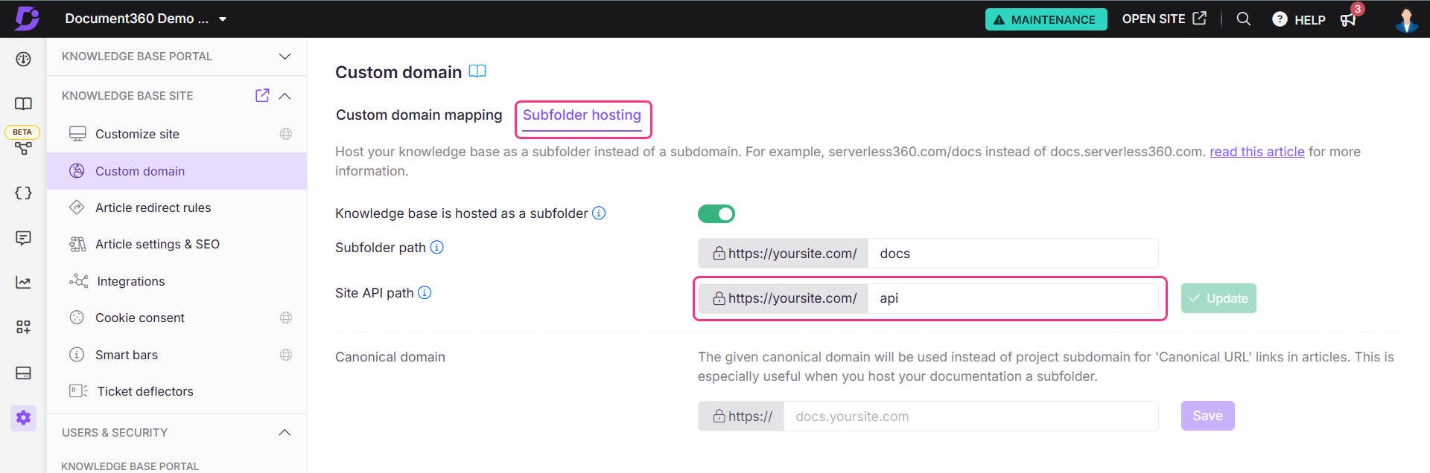Click the Update button
This screenshot has width=1430, height=473.
click(1218, 298)
